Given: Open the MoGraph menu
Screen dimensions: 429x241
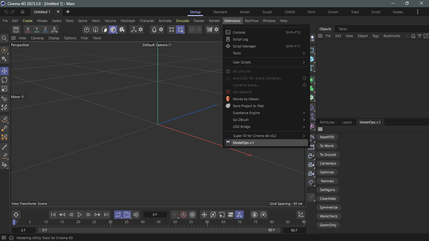Looking at the screenshot, I should (128, 21).
